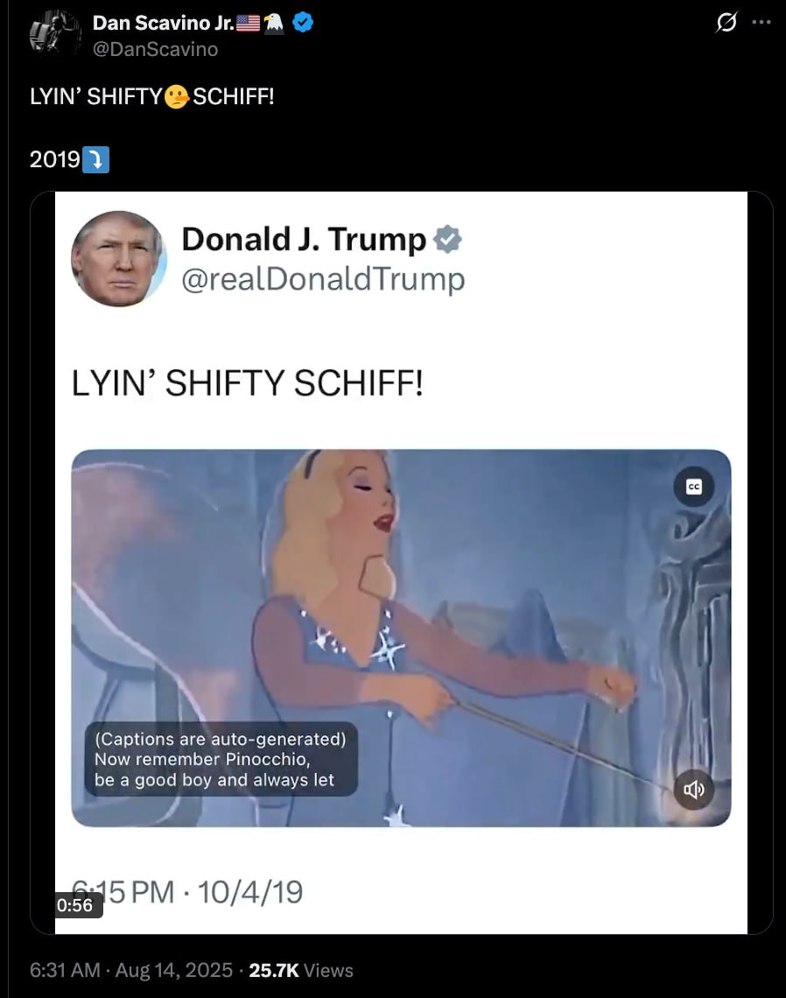Click the lying face emoji in post text

point(177,97)
